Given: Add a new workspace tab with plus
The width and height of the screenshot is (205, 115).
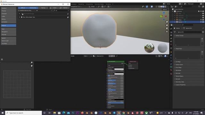Looking at the screenshot, I should coord(113,4).
